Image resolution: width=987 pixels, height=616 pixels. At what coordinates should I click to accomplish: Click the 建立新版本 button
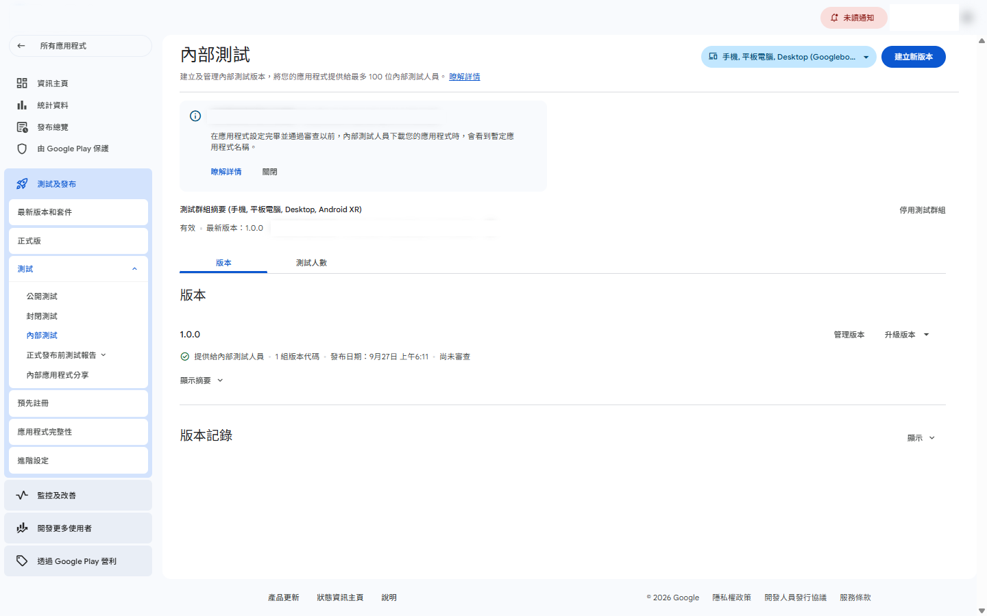pos(913,57)
